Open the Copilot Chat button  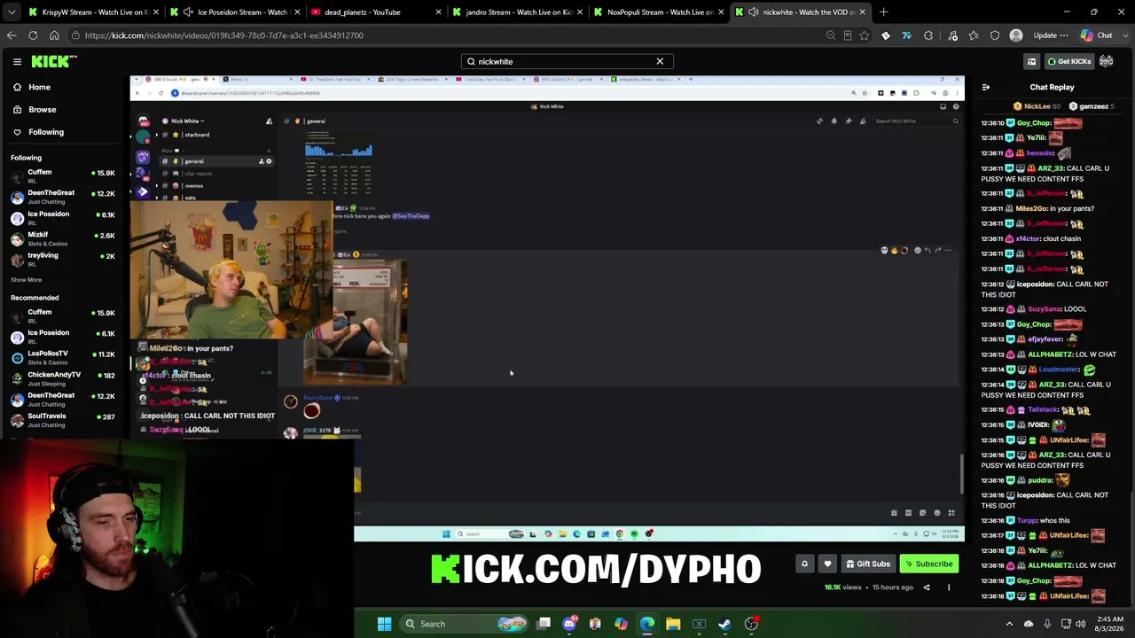(x=1092, y=35)
